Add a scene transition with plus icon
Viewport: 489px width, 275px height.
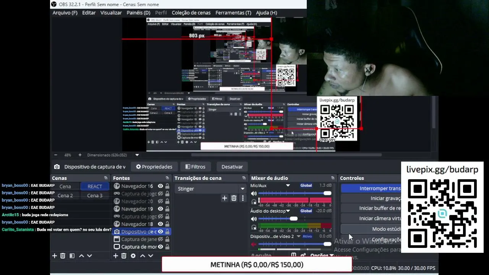[x=225, y=198]
